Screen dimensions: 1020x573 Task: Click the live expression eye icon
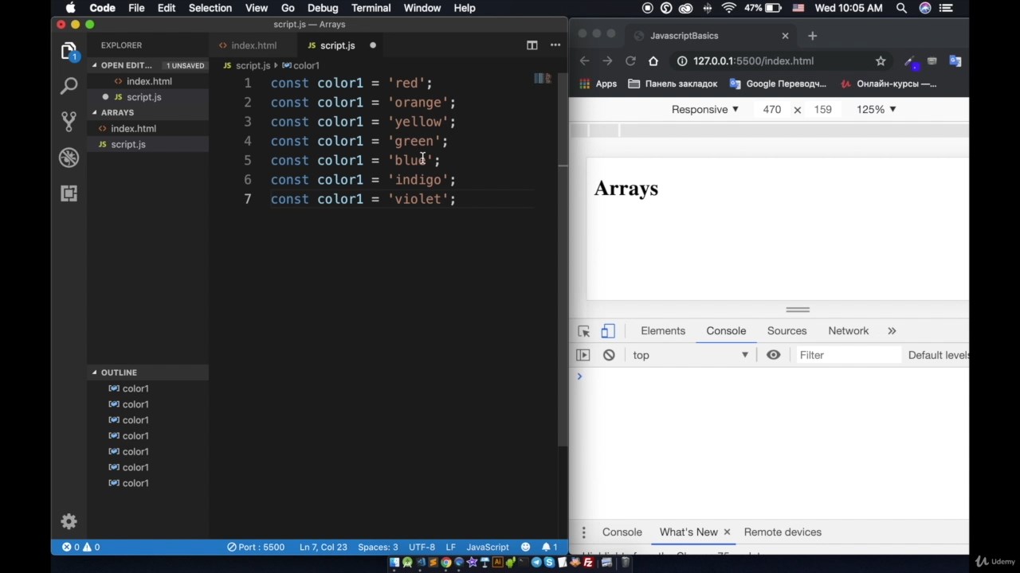773,355
